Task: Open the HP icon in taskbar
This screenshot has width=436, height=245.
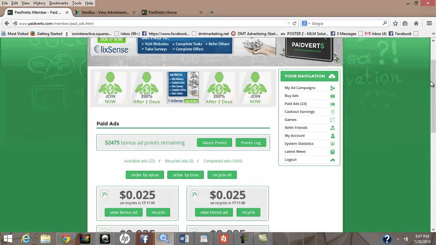Action: coord(125,239)
